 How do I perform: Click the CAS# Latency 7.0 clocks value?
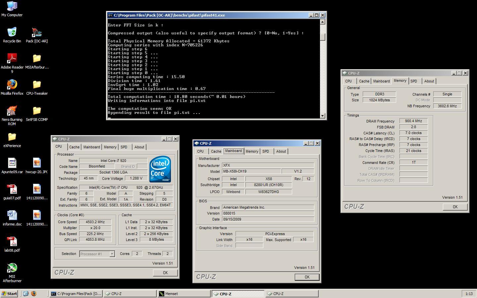pyautogui.click(x=413, y=133)
